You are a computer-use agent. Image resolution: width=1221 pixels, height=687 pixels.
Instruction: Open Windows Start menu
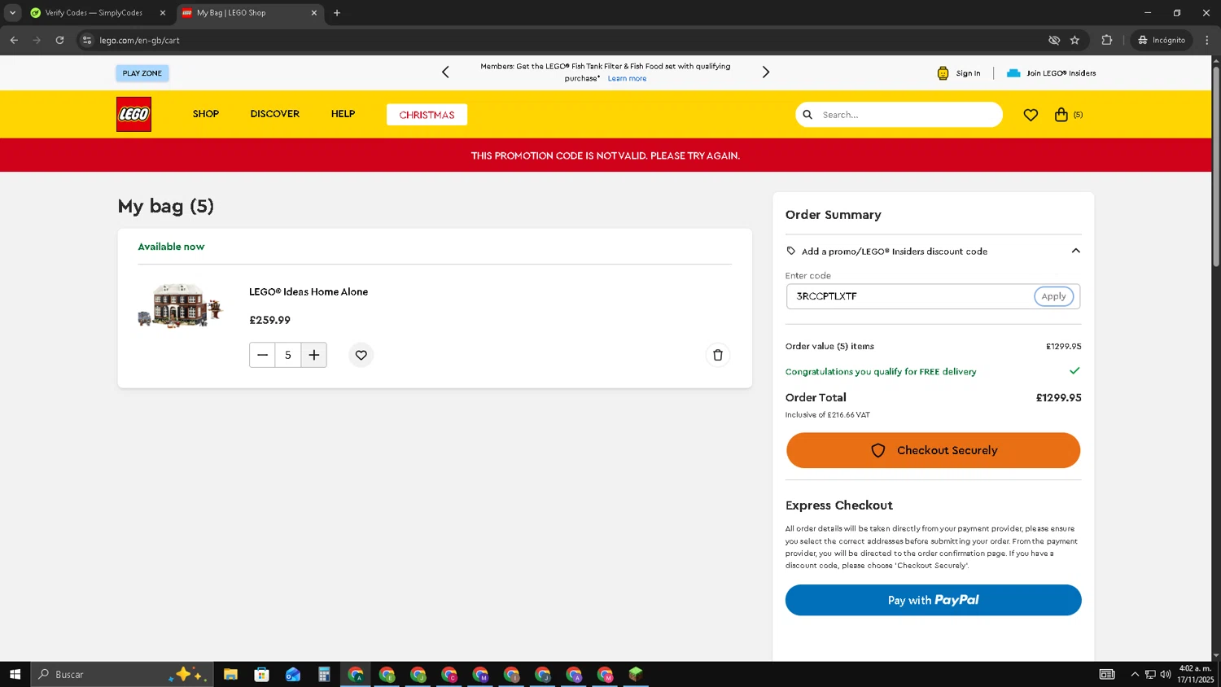tap(15, 674)
